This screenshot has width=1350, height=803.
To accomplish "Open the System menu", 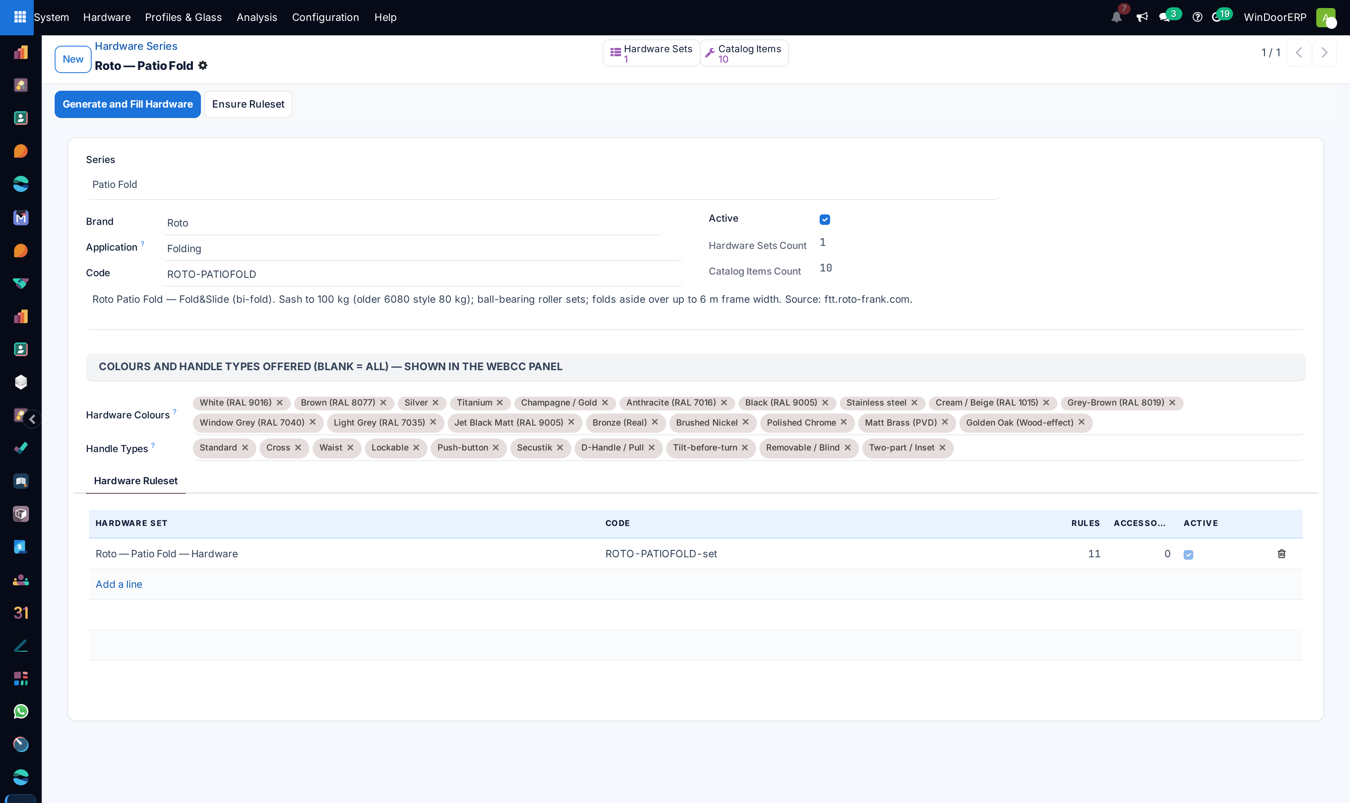I will coord(51,17).
